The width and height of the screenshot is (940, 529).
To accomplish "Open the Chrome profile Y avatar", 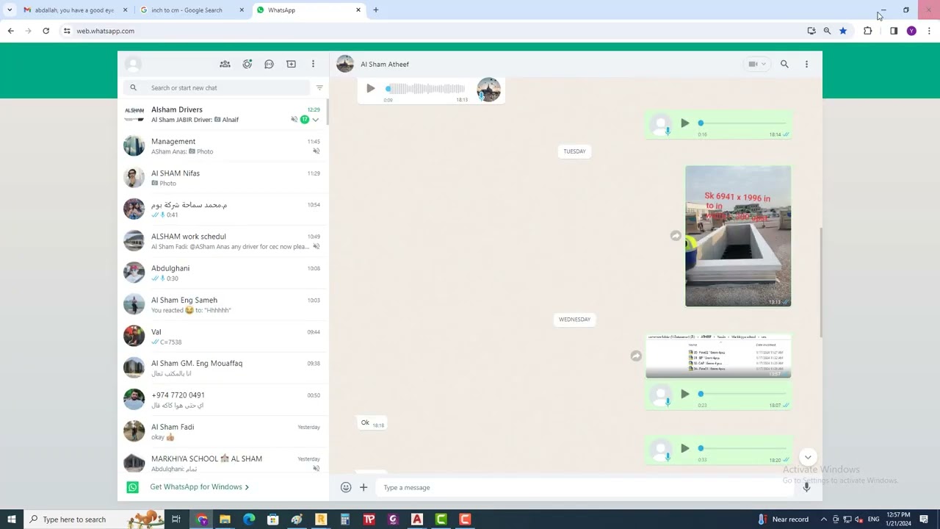I will tap(911, 31).
